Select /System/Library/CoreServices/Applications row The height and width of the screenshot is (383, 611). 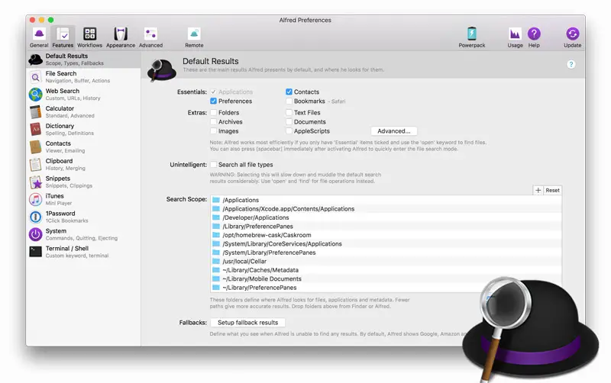[x=386, y=244]
